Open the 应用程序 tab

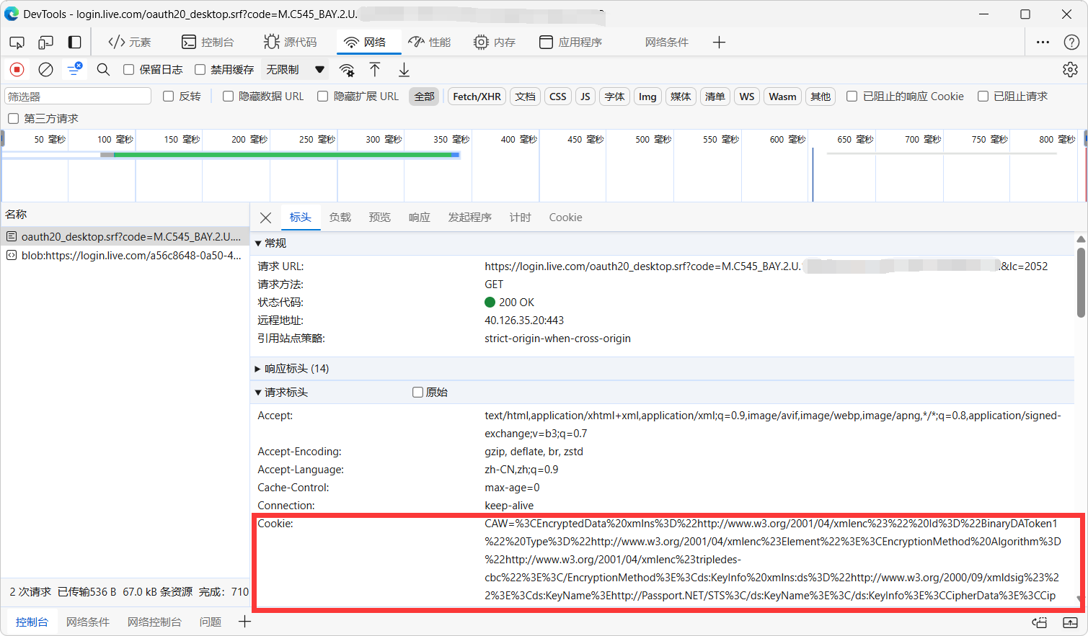coord(571,42)
